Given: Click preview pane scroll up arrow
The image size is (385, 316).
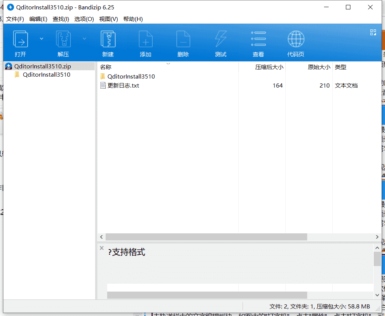Looking at the screenshot, I should click(377, 248).
